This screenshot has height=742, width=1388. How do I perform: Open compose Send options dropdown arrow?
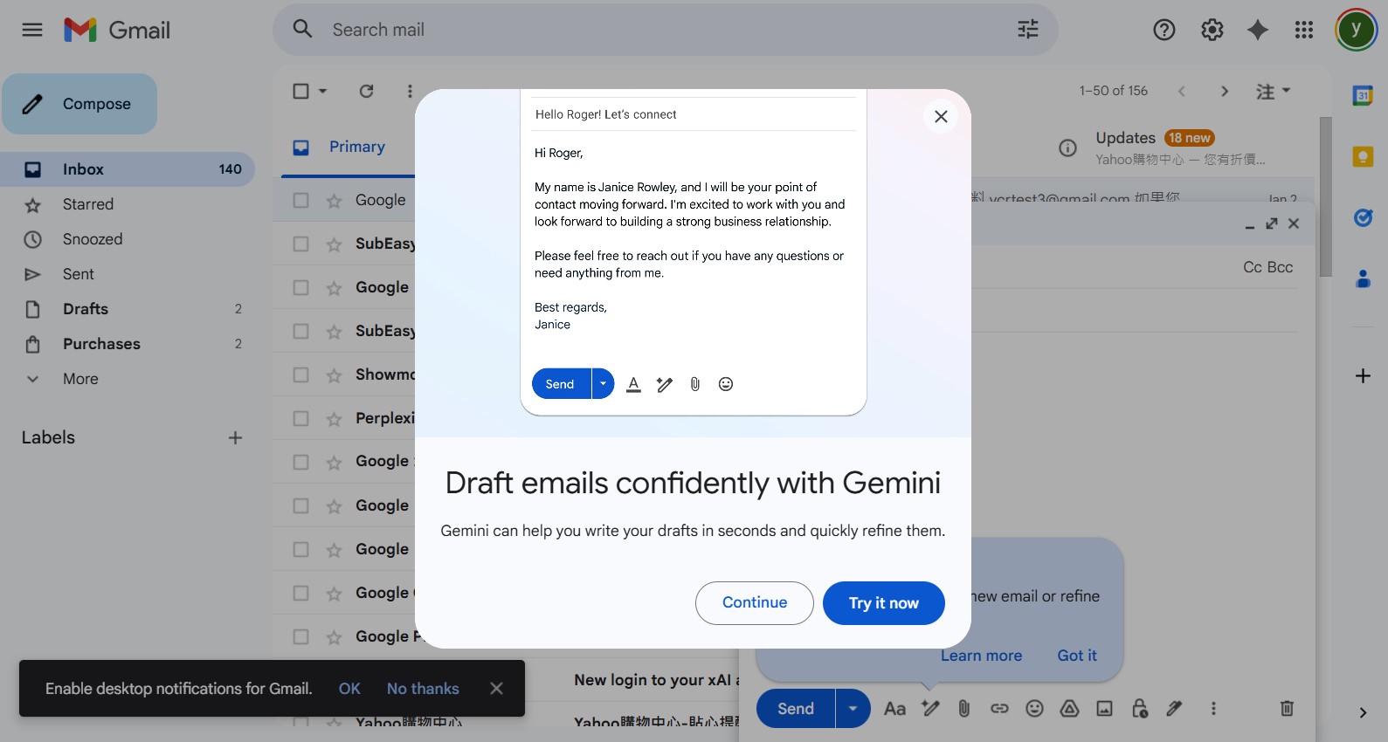(x=853, y=709)
